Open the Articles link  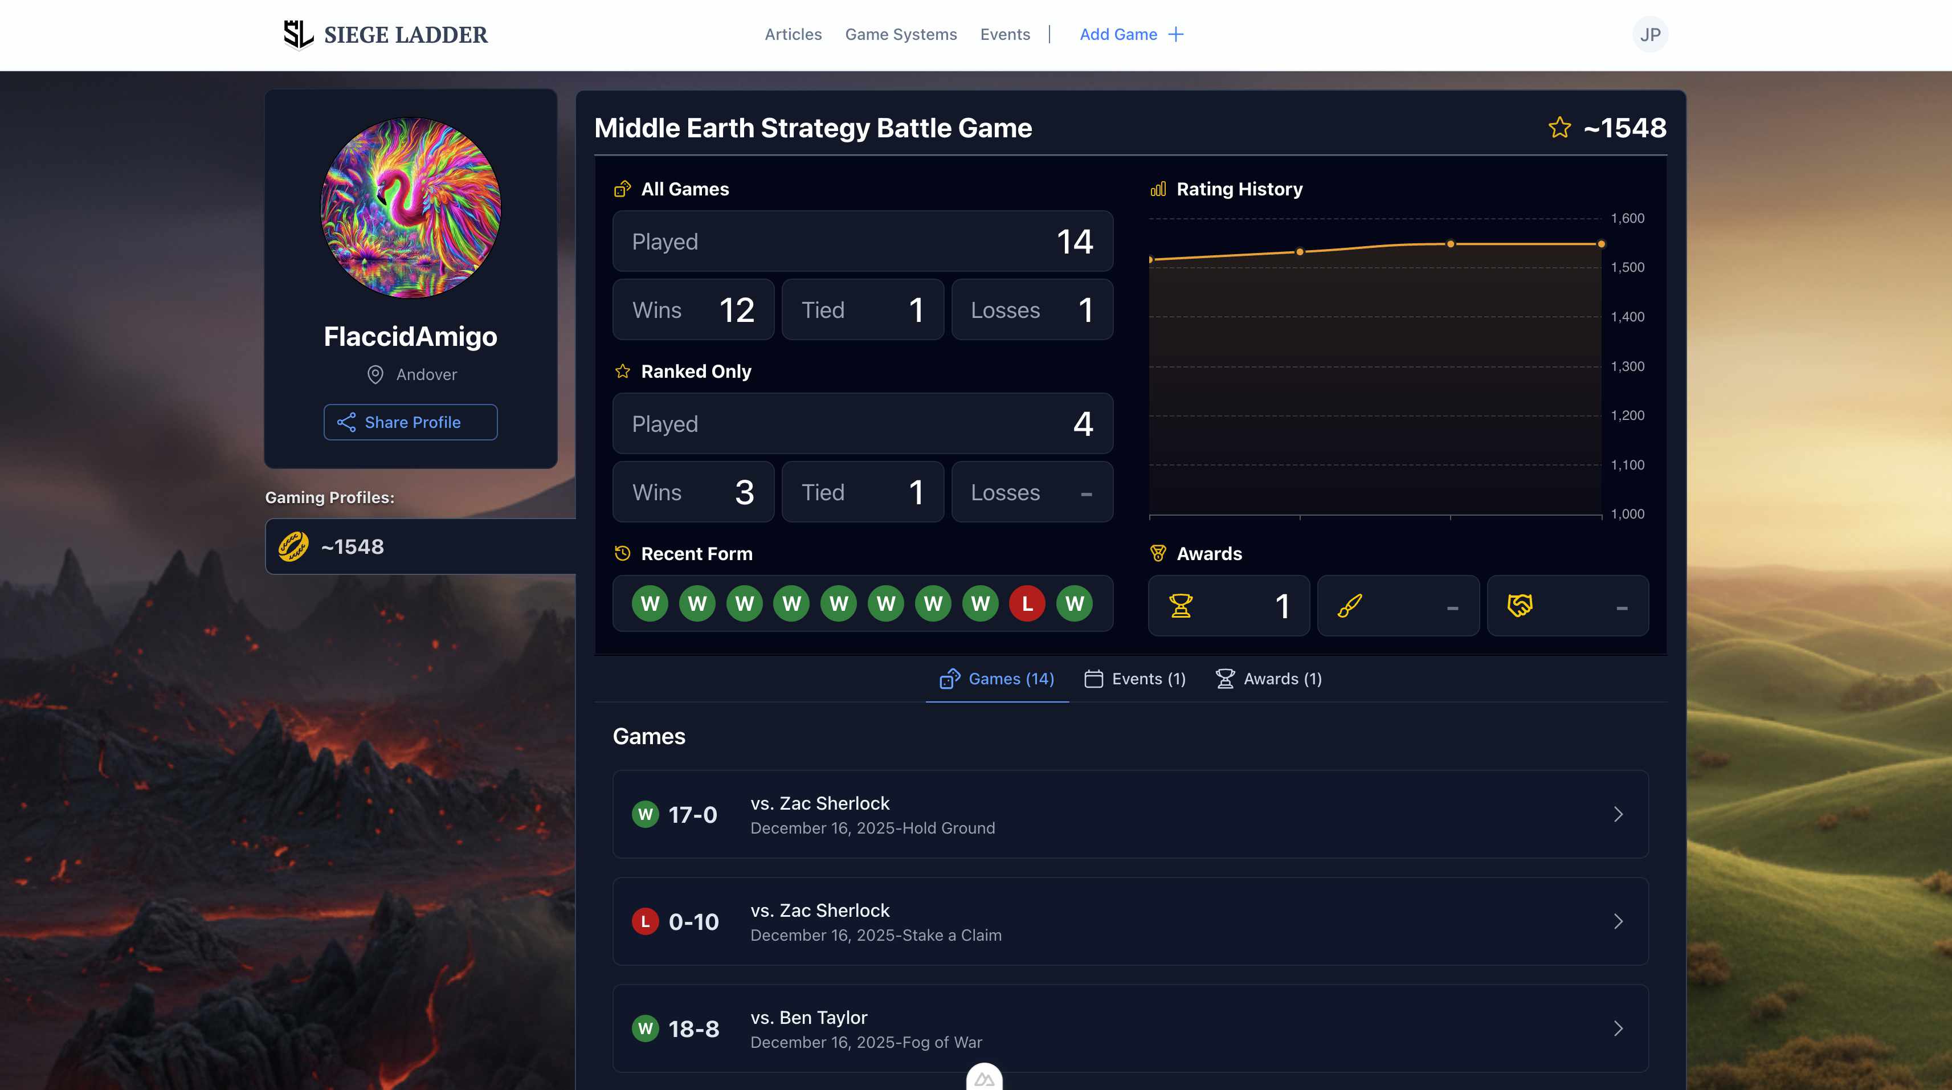pyautogui.click(x=793, y=34)
